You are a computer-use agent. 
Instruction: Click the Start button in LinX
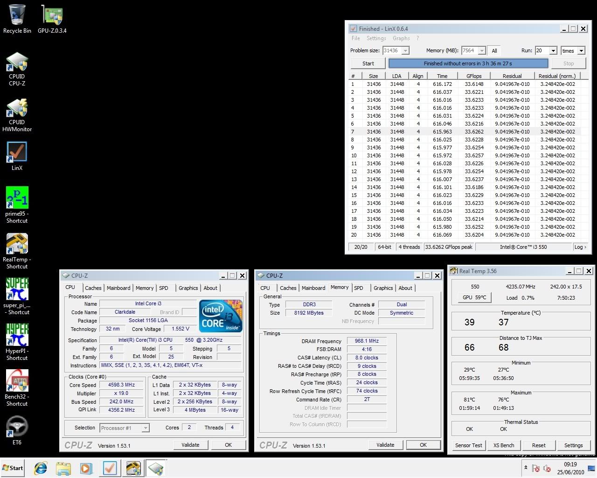368,63
